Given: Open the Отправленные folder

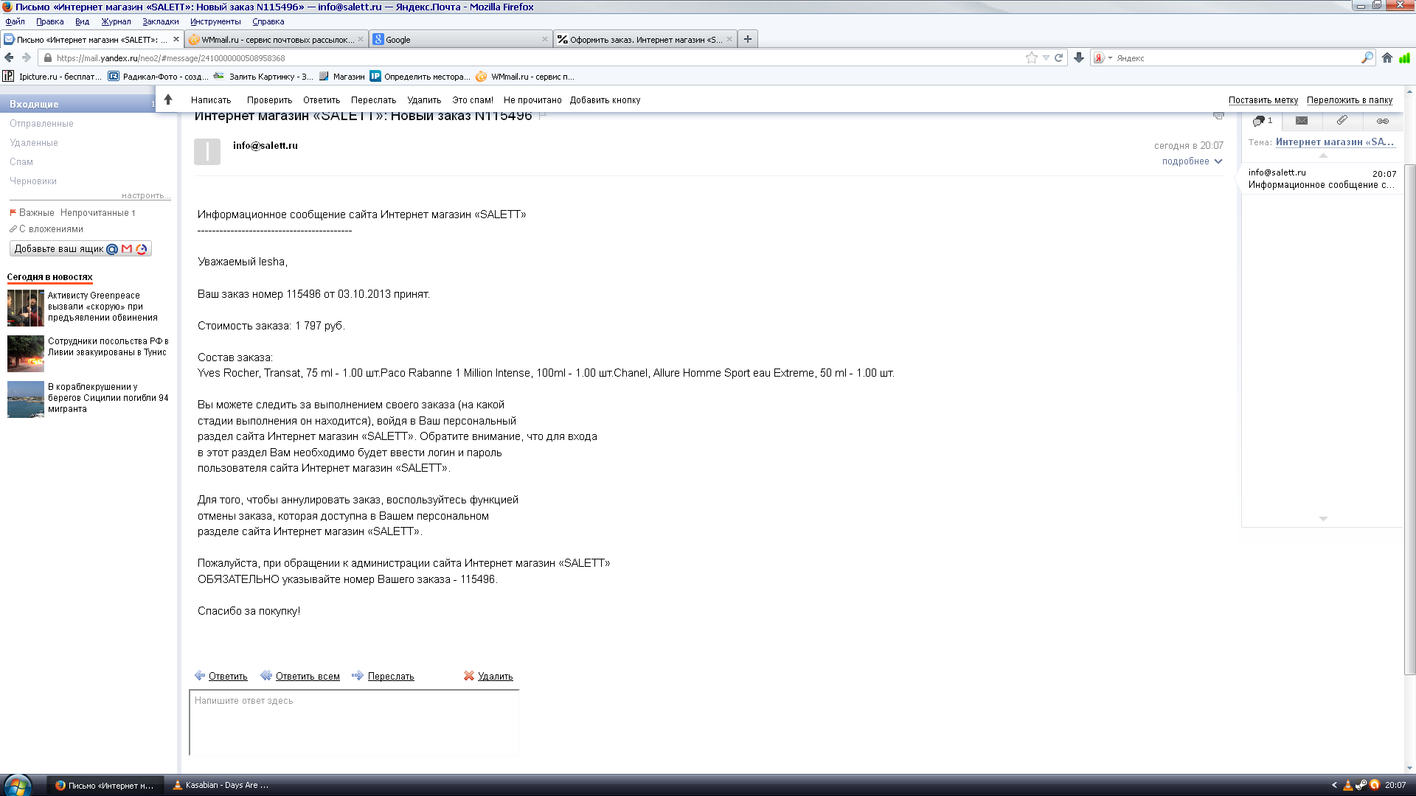Looking at the screenshot, I should point(41,124).
